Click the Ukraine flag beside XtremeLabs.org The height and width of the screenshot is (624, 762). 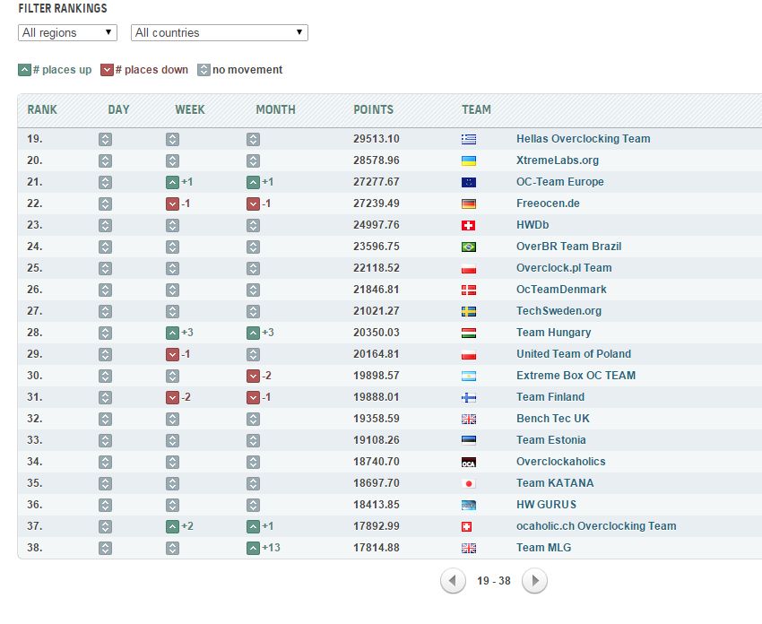[x=469, y=160]
